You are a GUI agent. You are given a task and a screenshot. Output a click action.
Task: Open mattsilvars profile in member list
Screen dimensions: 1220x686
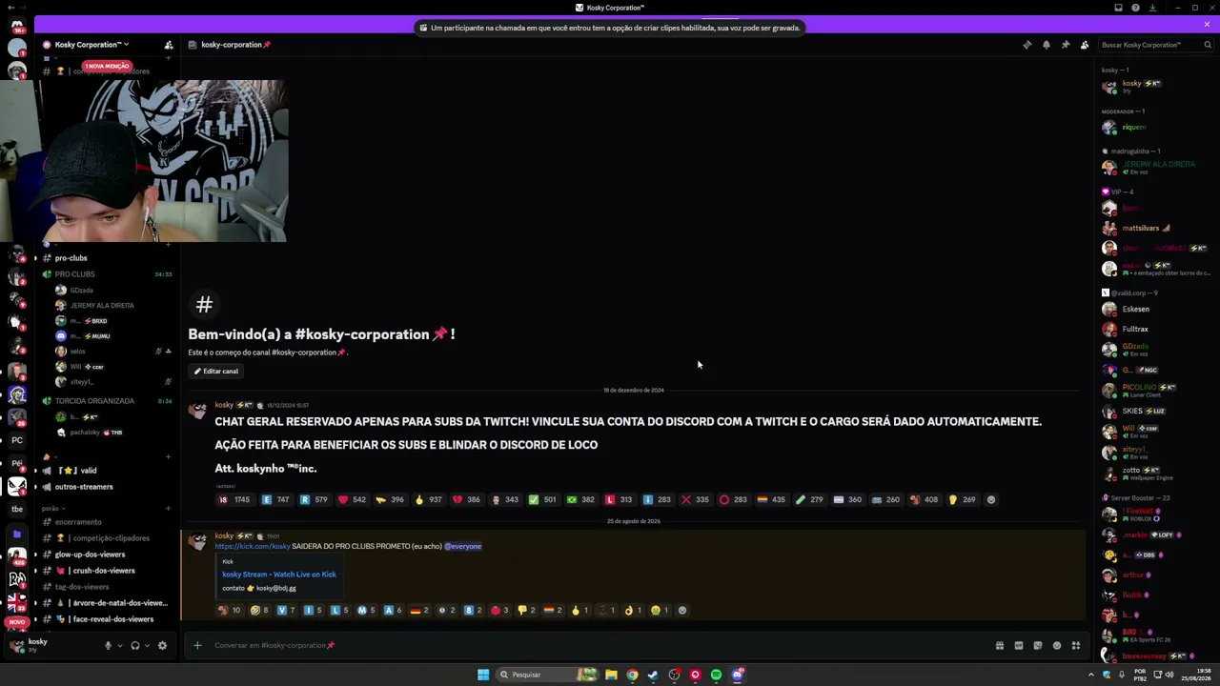point(1156,229)
